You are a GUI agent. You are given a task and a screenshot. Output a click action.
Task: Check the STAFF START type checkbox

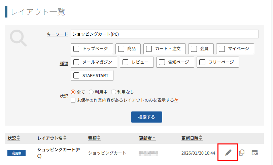coord(76,75)
